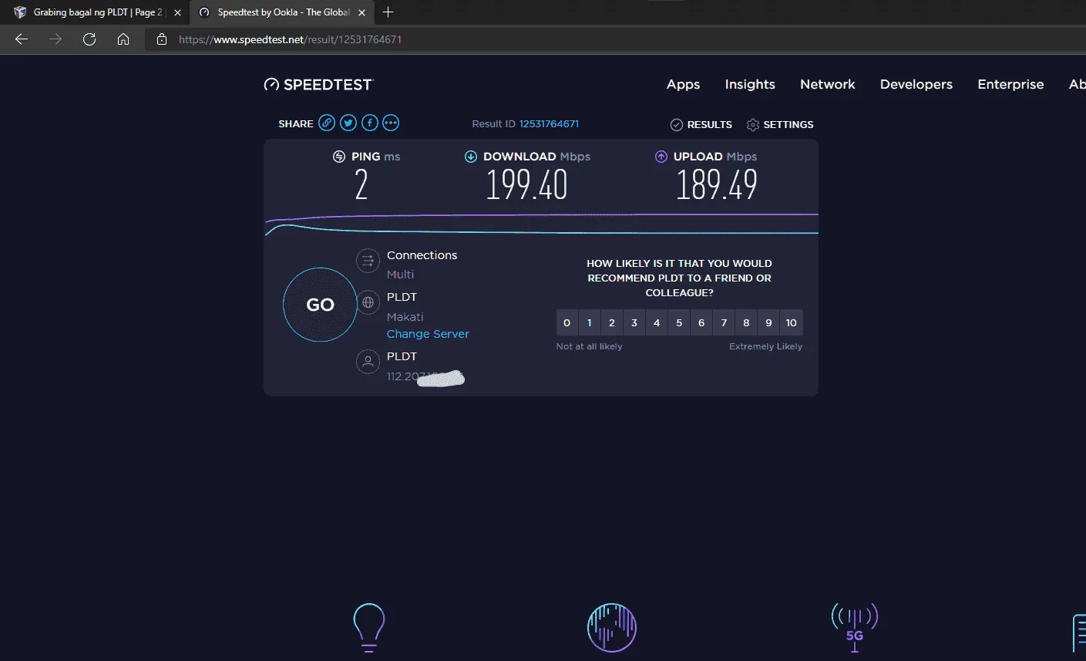Copy result link via share link icon
1086x661 pixels.
tap(327, 123)
